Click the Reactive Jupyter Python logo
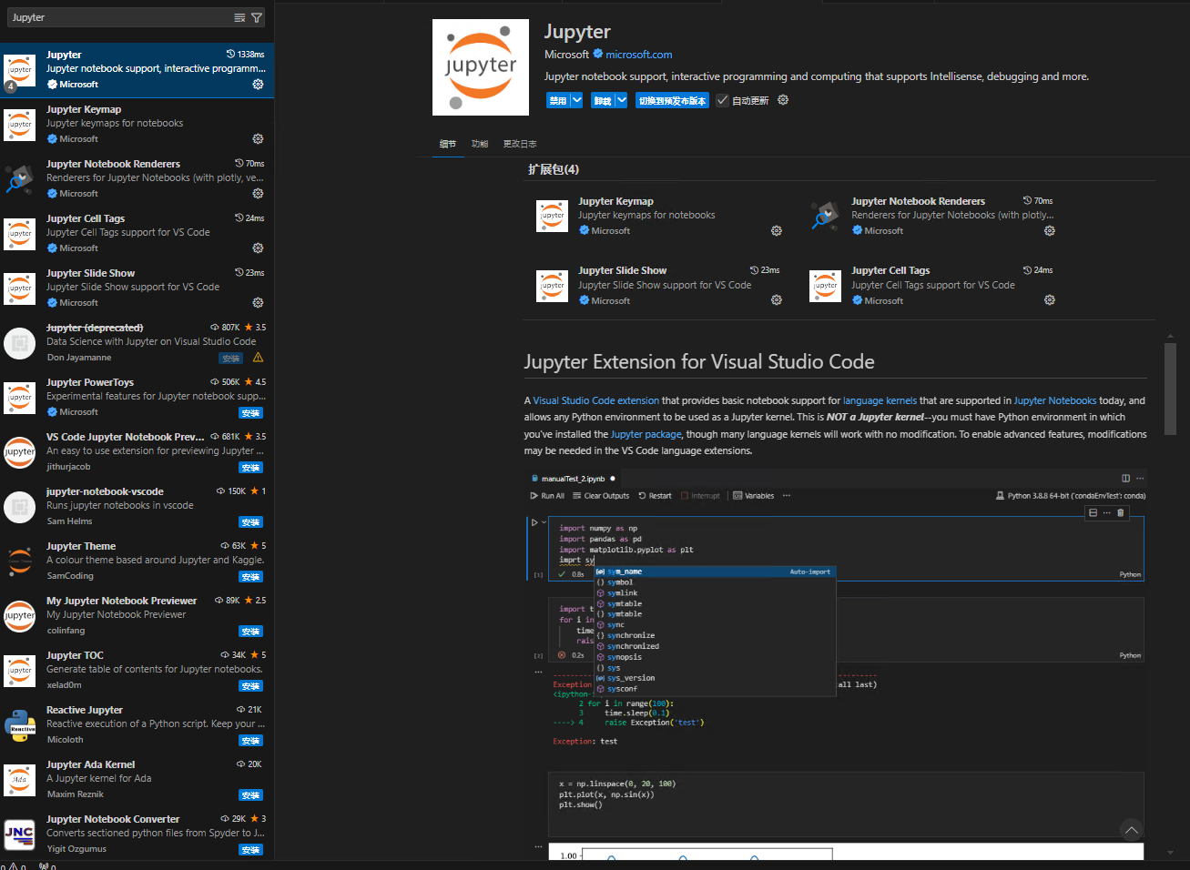Viewport: 1190px width, 870px height. click(20, 725)
